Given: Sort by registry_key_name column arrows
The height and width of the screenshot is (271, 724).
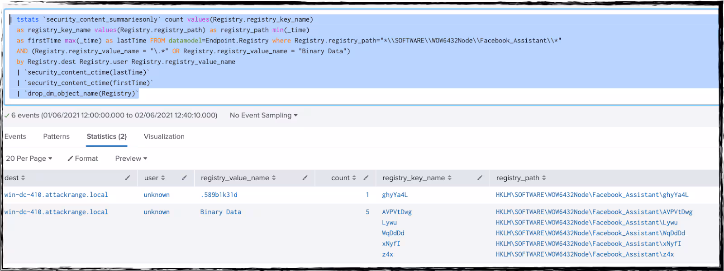Looking at the screenshot, I should coord(449,178).
